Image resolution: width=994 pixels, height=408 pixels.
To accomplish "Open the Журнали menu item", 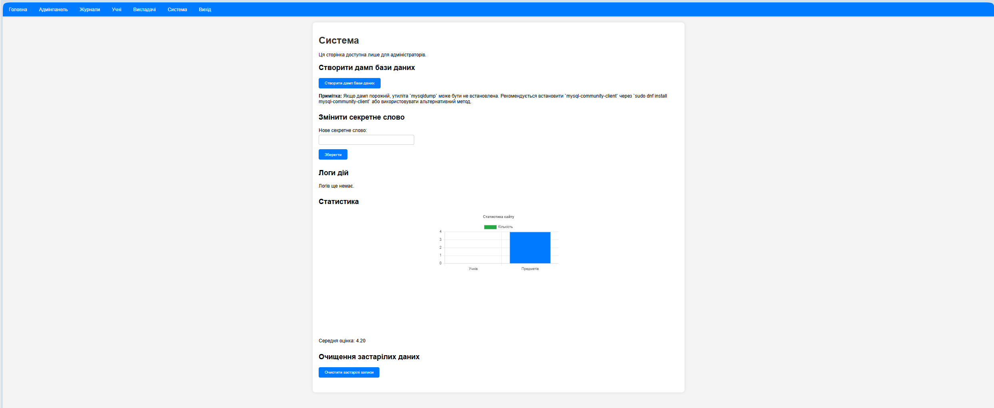I will click(x=90, y=10).
